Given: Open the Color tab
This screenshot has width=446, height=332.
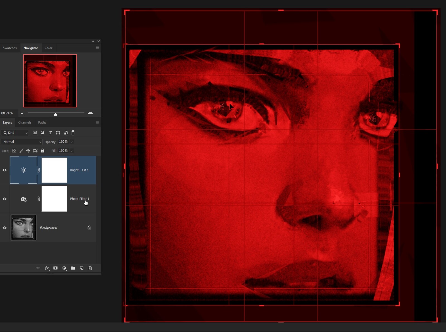Looking at the screenshot, I should [49, 48].
